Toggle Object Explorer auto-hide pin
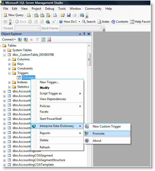 [84, 34]
